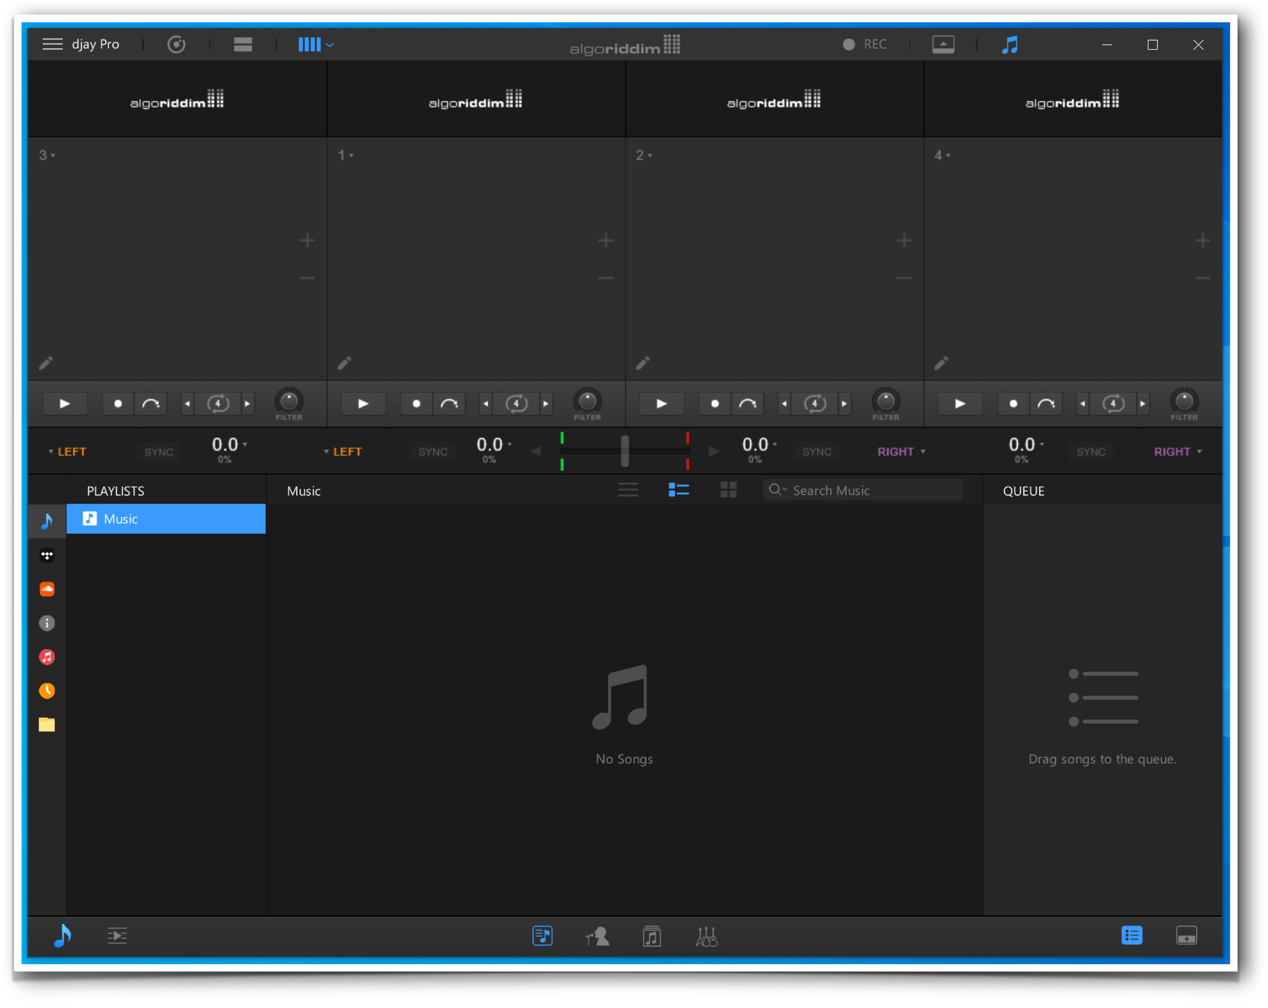Open the Tidal music source in sidebar
Viewport: 1268px width, 1008px height.
(x=47, y=555)
